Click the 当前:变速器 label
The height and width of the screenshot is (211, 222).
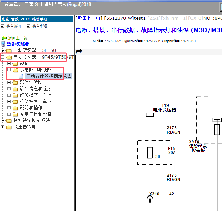18,44
